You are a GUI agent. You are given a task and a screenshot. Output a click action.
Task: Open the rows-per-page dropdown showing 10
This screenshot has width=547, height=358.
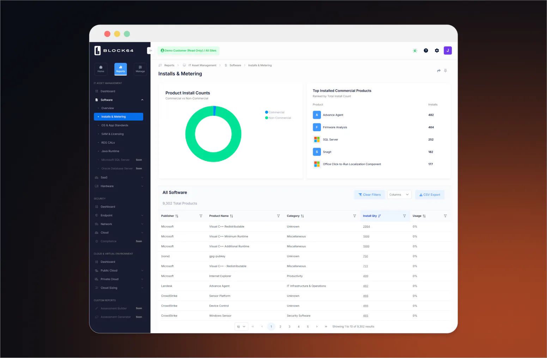(x=241, y=327)
